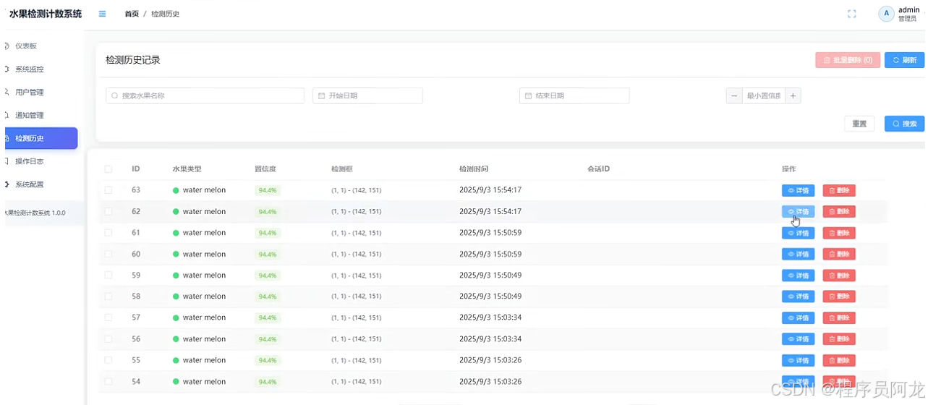928x405 pixels.
Task: Delete record ID 61 with 删除
Action: point(839,233)
